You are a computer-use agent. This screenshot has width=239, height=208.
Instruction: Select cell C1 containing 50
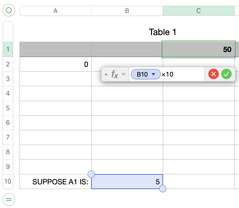coord(199,49)
